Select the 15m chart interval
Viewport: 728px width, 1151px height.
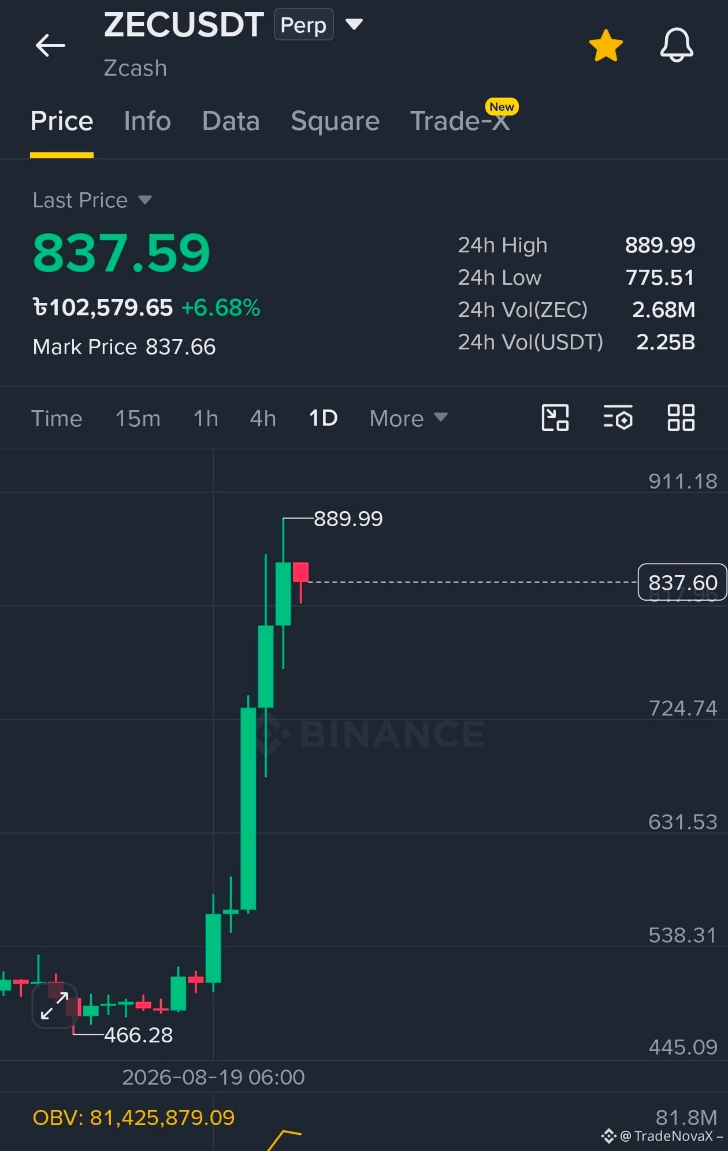point(138,418)
